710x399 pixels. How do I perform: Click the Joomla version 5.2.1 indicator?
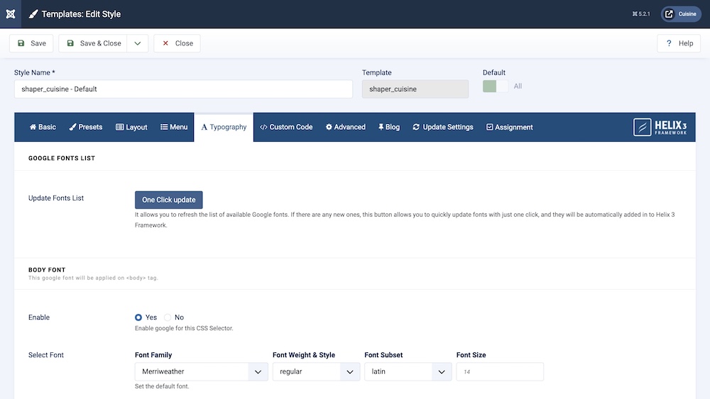coord(640,14)
